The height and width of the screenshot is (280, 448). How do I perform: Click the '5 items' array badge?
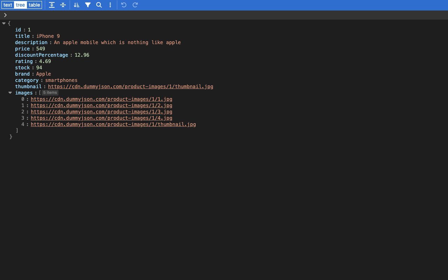pyautogui.click(x=50, y=93)
